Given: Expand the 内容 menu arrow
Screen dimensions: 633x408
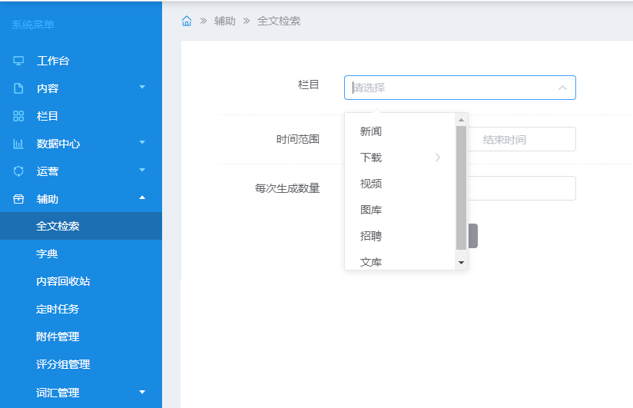Looking at the screenshot, I should (x=142, y=87).
